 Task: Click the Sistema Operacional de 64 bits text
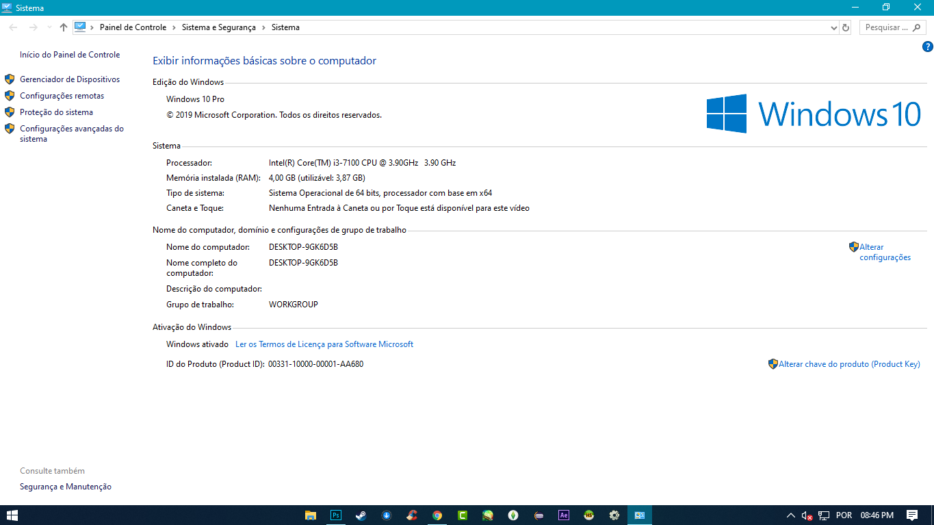(380, 193)
